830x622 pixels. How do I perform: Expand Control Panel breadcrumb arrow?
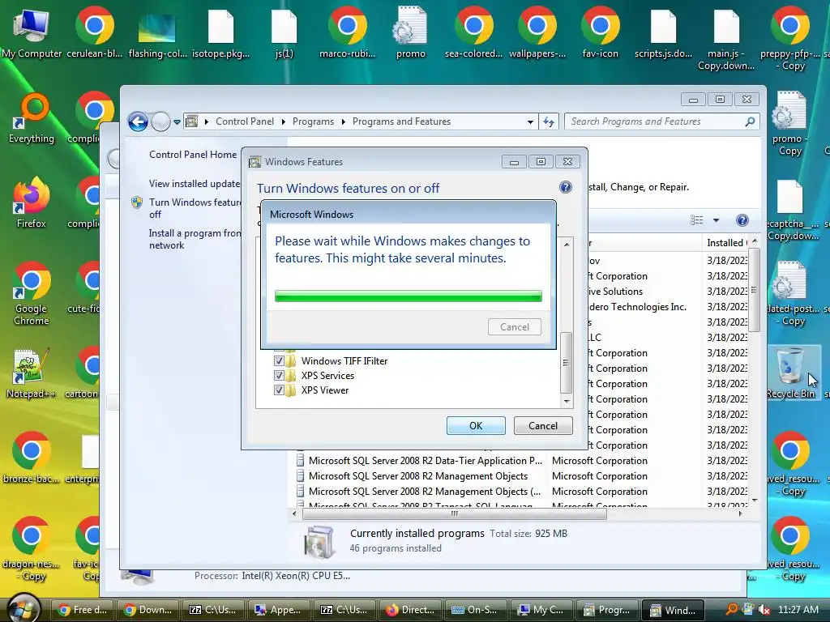[x=283, y=121]
